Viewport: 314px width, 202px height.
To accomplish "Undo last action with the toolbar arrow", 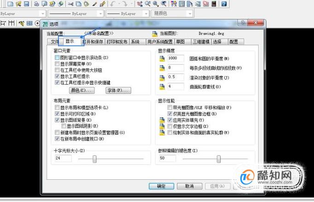I will tap(113, 4).
